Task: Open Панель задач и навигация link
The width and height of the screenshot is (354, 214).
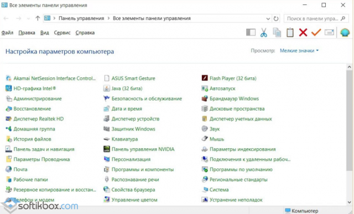Action: (44, 149)
